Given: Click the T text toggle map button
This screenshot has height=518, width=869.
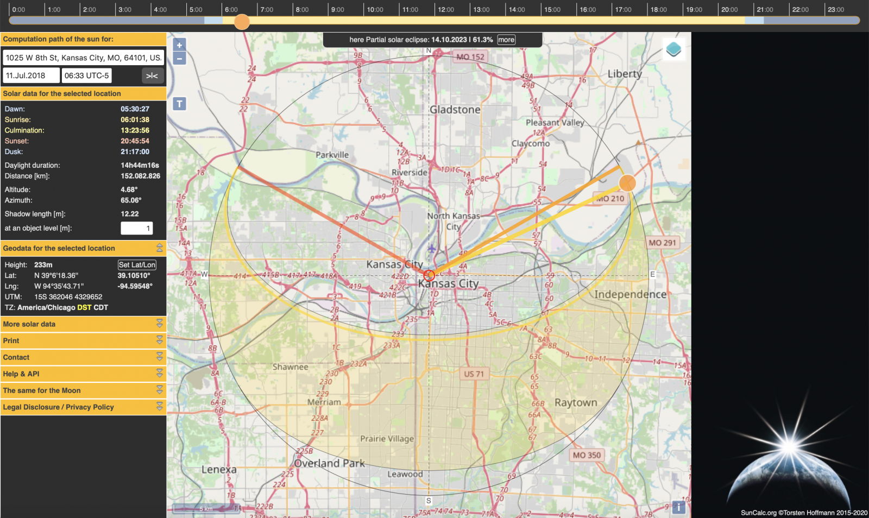Looking at the screenshot, I should pos(179,104).
